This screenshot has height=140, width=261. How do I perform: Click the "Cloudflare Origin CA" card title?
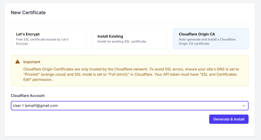(197, 34)
